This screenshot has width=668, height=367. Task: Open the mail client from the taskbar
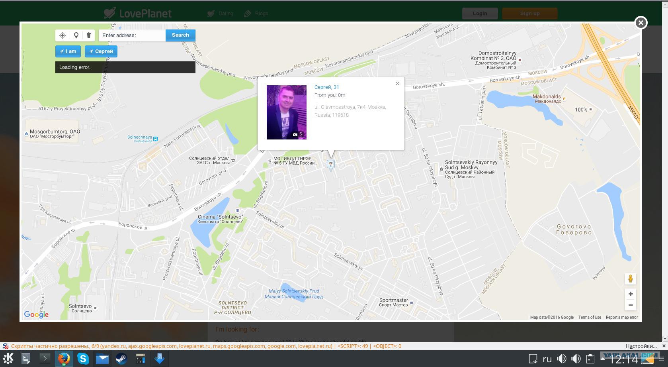(102, 359)
